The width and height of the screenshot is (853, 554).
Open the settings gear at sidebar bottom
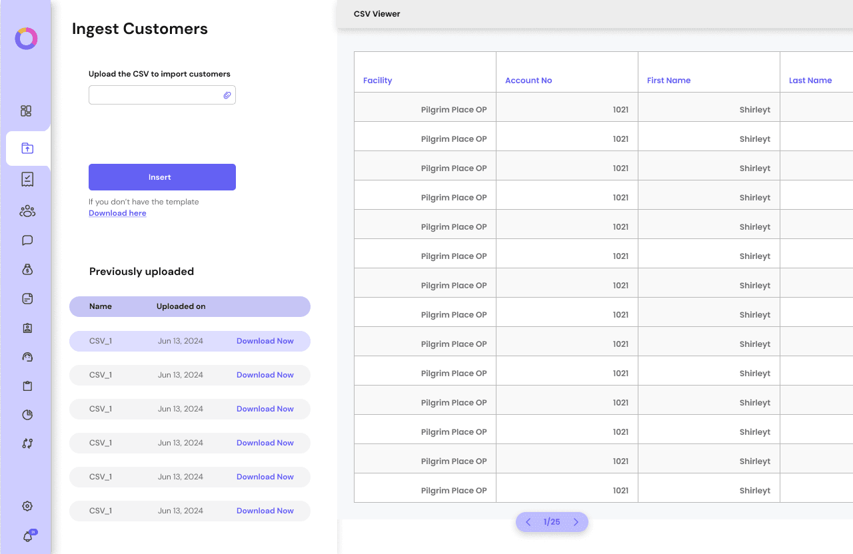tap(27, 506)
